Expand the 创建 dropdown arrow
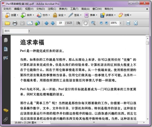152x127 pixels. click(17, 15)
